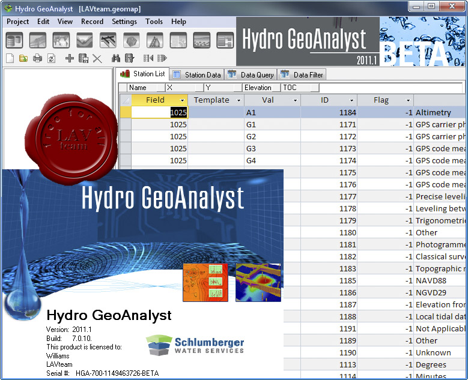Open the time-series plot module icon

click(x=38, y=40)
